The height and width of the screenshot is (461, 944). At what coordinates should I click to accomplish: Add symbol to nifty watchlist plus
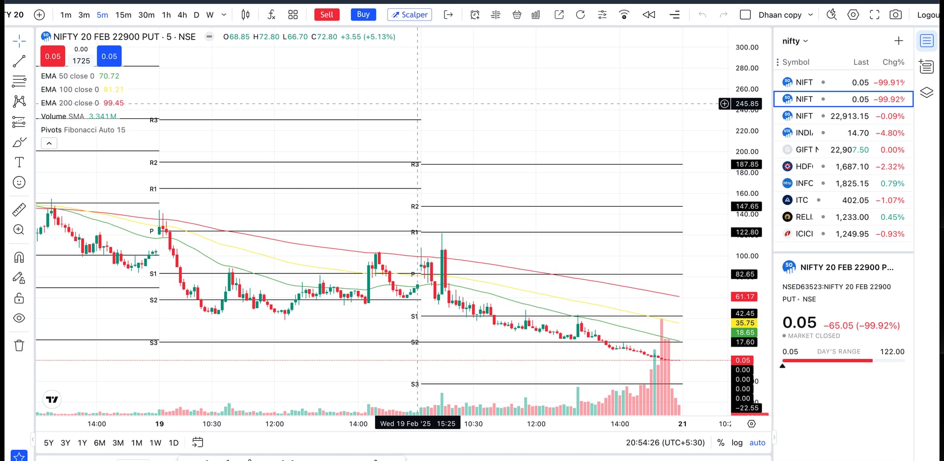(898, 41)
